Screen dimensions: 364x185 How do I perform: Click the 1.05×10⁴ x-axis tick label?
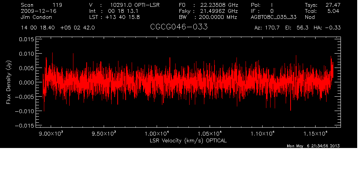pos(210,134)
